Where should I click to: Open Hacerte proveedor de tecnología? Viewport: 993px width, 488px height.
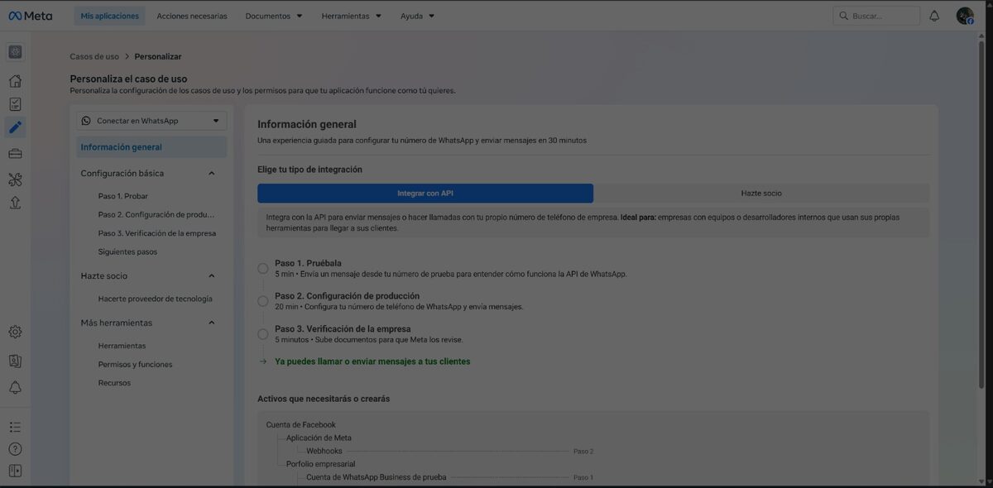pyautogui.click(x=155, y=299)
